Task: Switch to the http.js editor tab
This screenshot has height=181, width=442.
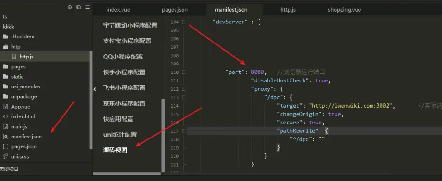Action: point(288,10)
